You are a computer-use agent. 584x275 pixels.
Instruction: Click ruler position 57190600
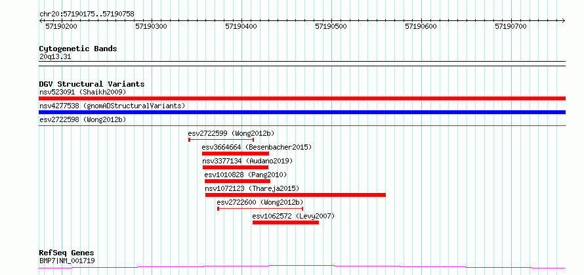click(421, 26)
